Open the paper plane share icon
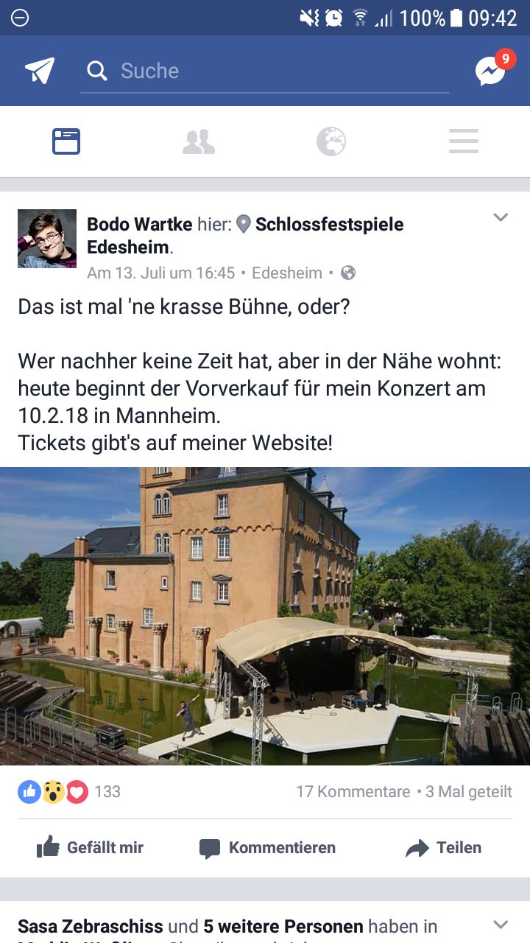The height and width of the screenshot is (943, 530). (40, 71)
